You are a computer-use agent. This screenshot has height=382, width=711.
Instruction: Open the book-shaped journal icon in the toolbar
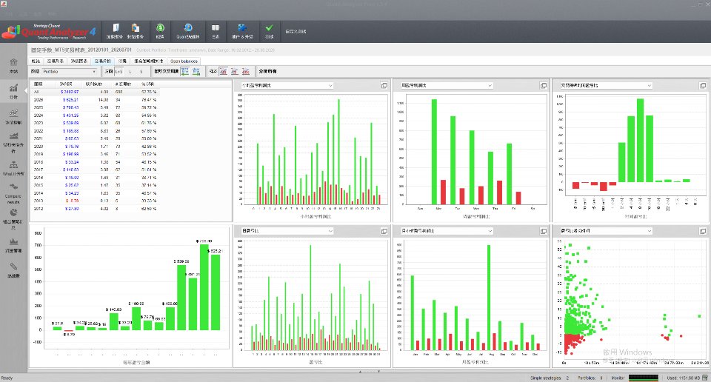[x=216, y=31]
